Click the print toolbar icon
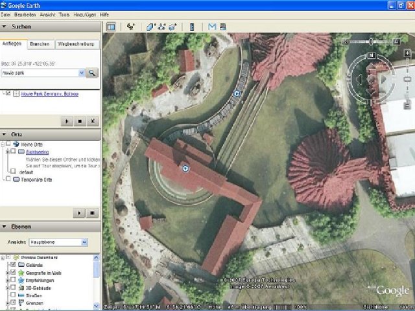 click(x=223, y=27)
